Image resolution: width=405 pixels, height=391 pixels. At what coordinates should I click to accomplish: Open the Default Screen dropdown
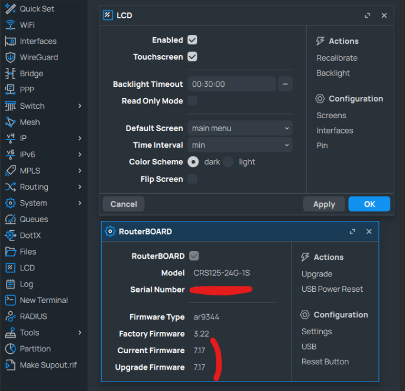pyautogui.click(x=240, y=128)
